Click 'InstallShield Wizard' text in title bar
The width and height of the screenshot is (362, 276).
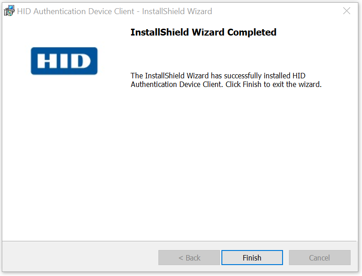point(177,11)
